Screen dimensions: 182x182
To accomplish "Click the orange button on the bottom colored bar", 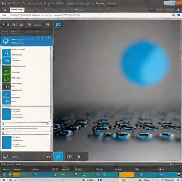I will point(126,175).
